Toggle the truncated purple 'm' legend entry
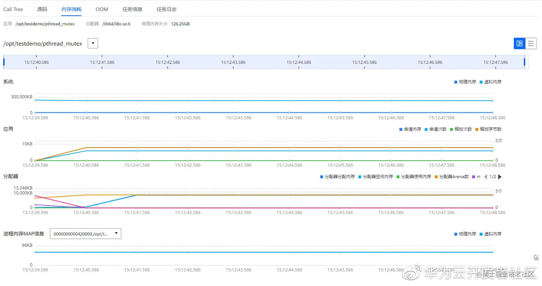 tap(476, 177)
